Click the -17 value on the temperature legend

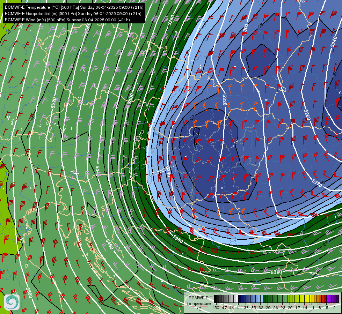pos(297,308)
